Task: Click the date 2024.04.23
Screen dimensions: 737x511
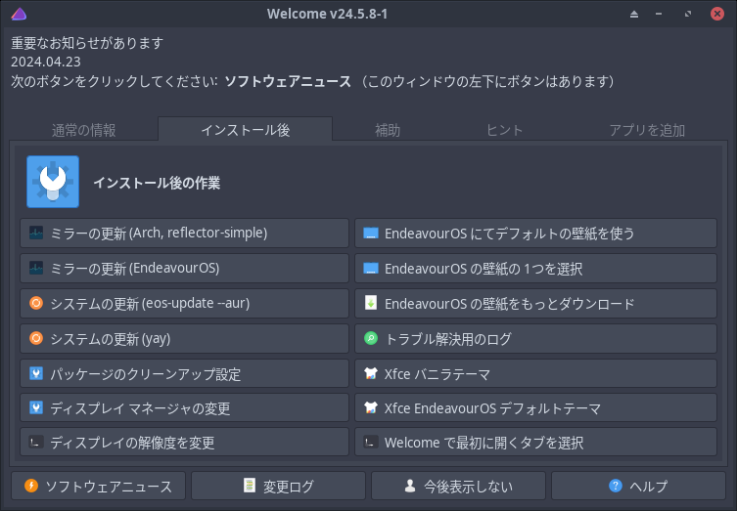Action: [46, 62]
